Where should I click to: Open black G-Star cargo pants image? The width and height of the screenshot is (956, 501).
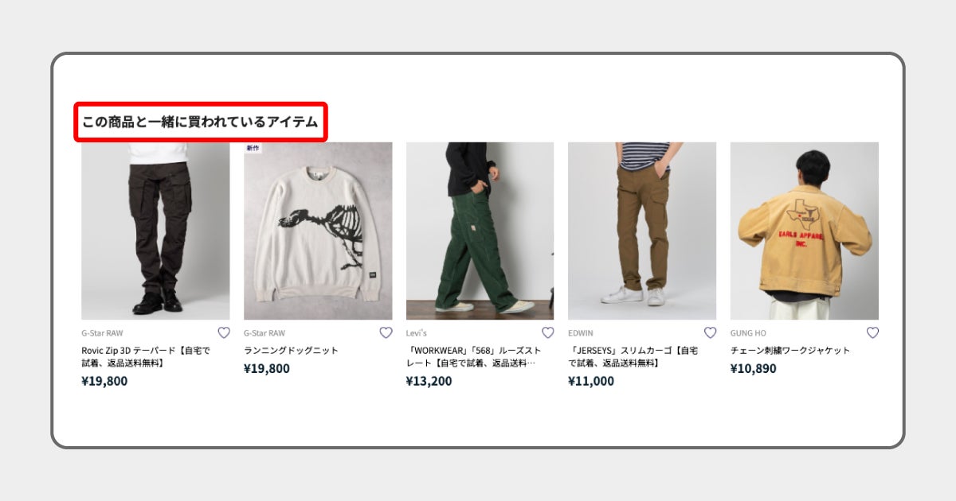pyautogui.click(x=155, y=231)
